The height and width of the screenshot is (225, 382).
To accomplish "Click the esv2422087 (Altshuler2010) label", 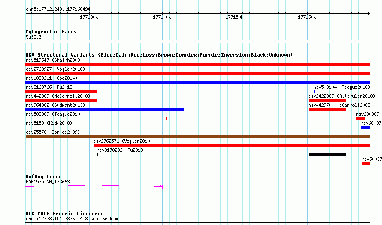I will tap(342, 96).
